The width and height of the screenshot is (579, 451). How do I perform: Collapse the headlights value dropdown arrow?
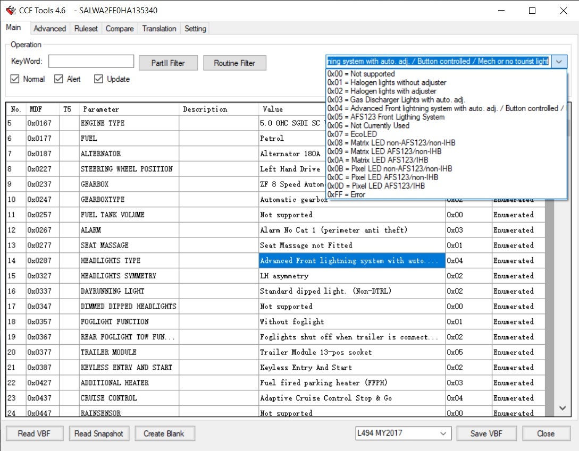(559, 62)
